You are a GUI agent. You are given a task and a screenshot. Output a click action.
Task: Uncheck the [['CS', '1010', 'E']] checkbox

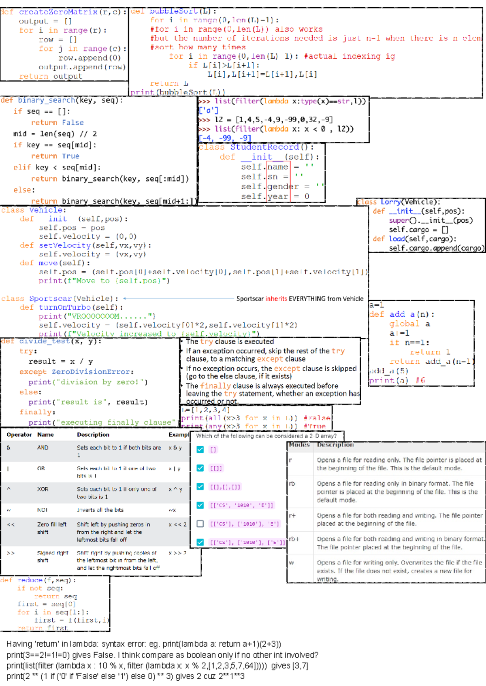point(200,505)
